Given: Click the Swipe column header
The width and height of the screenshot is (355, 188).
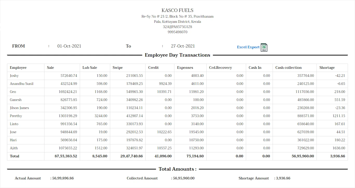Looking at the screenshot, I should point(117,68).
